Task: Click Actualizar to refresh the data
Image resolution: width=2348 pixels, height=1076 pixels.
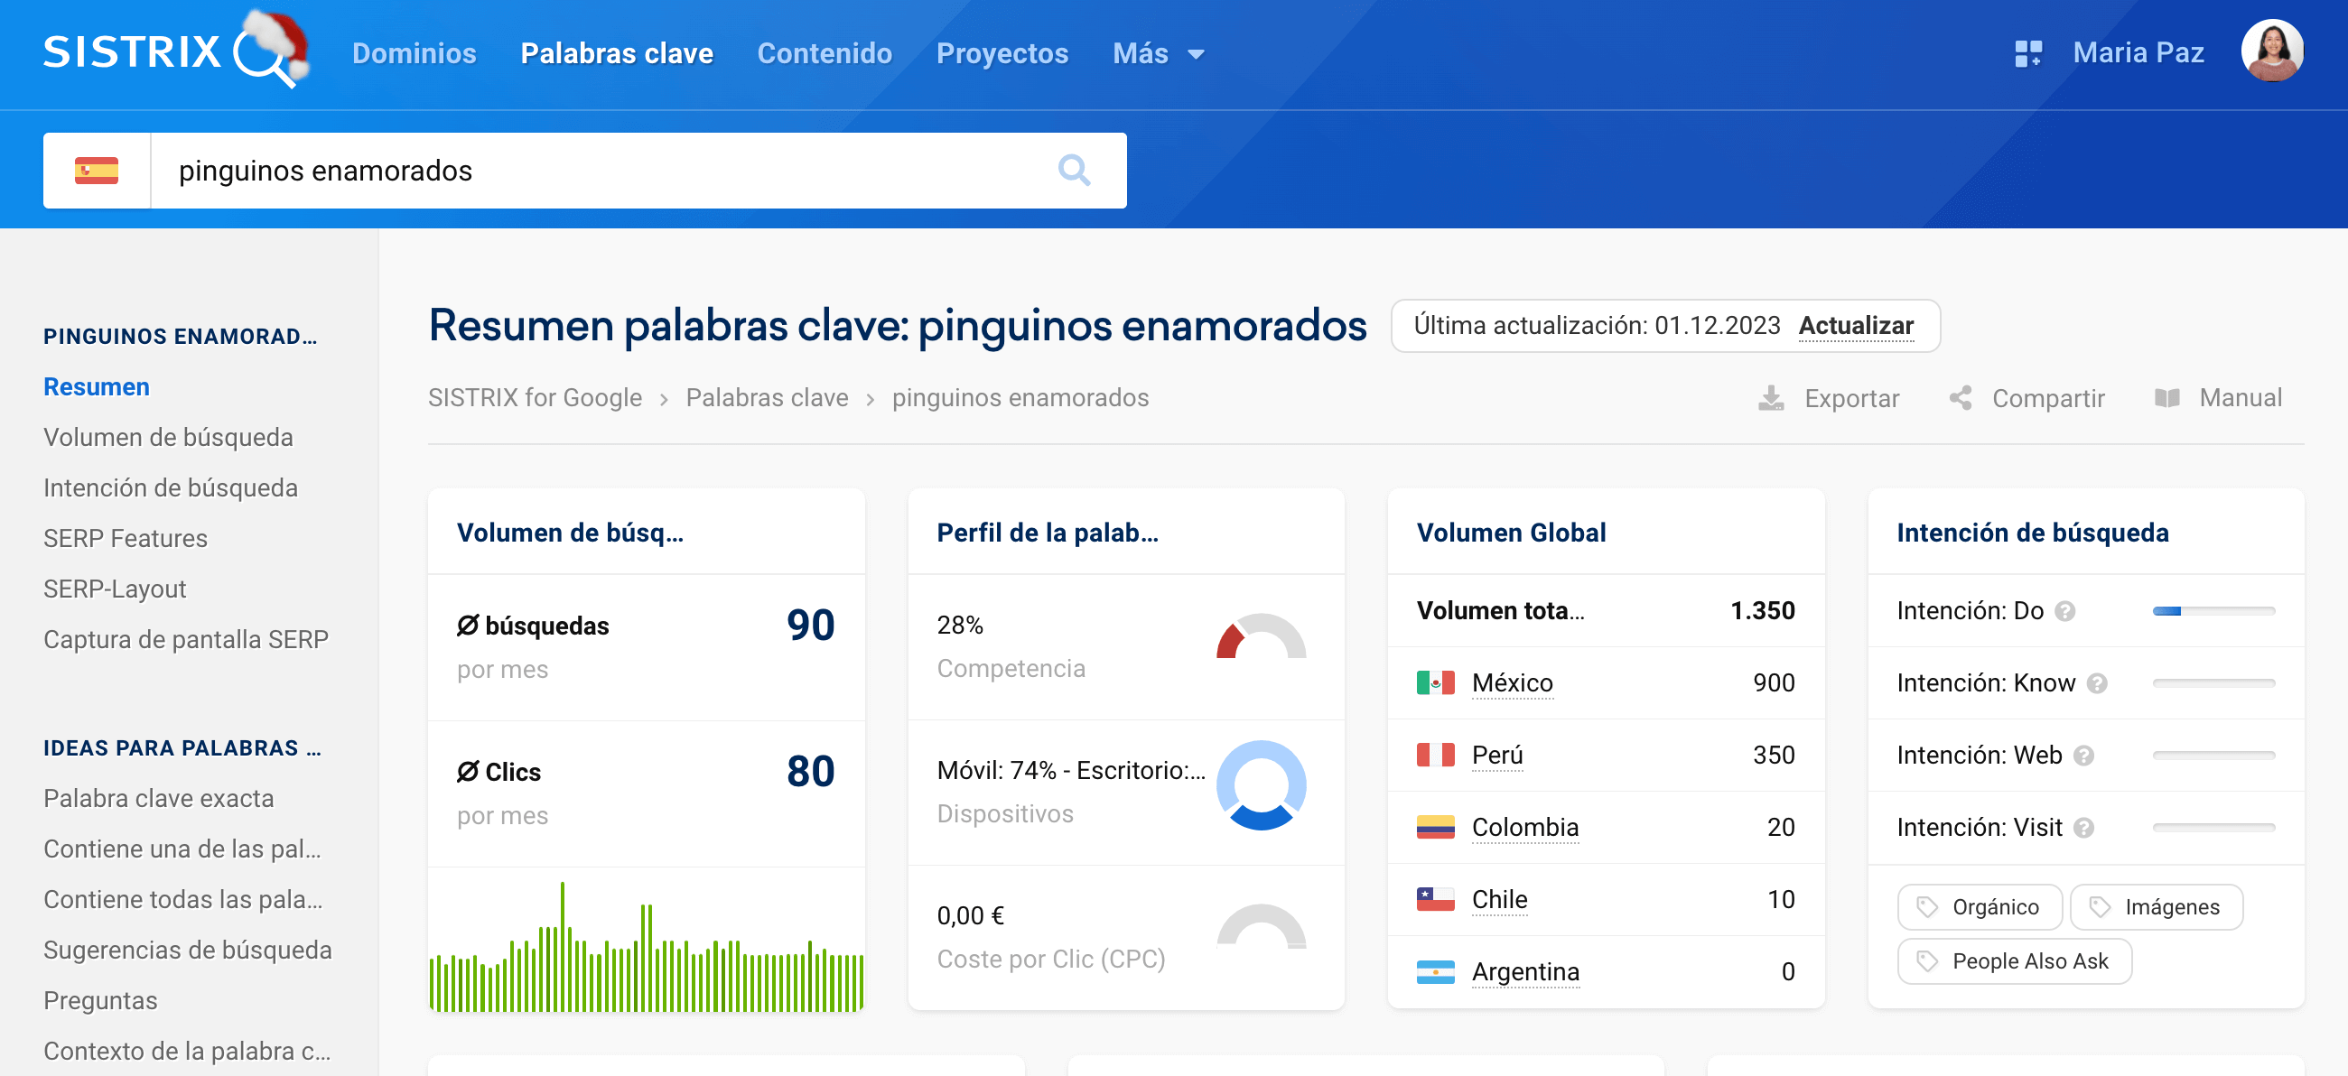Action: [1855, 326]
